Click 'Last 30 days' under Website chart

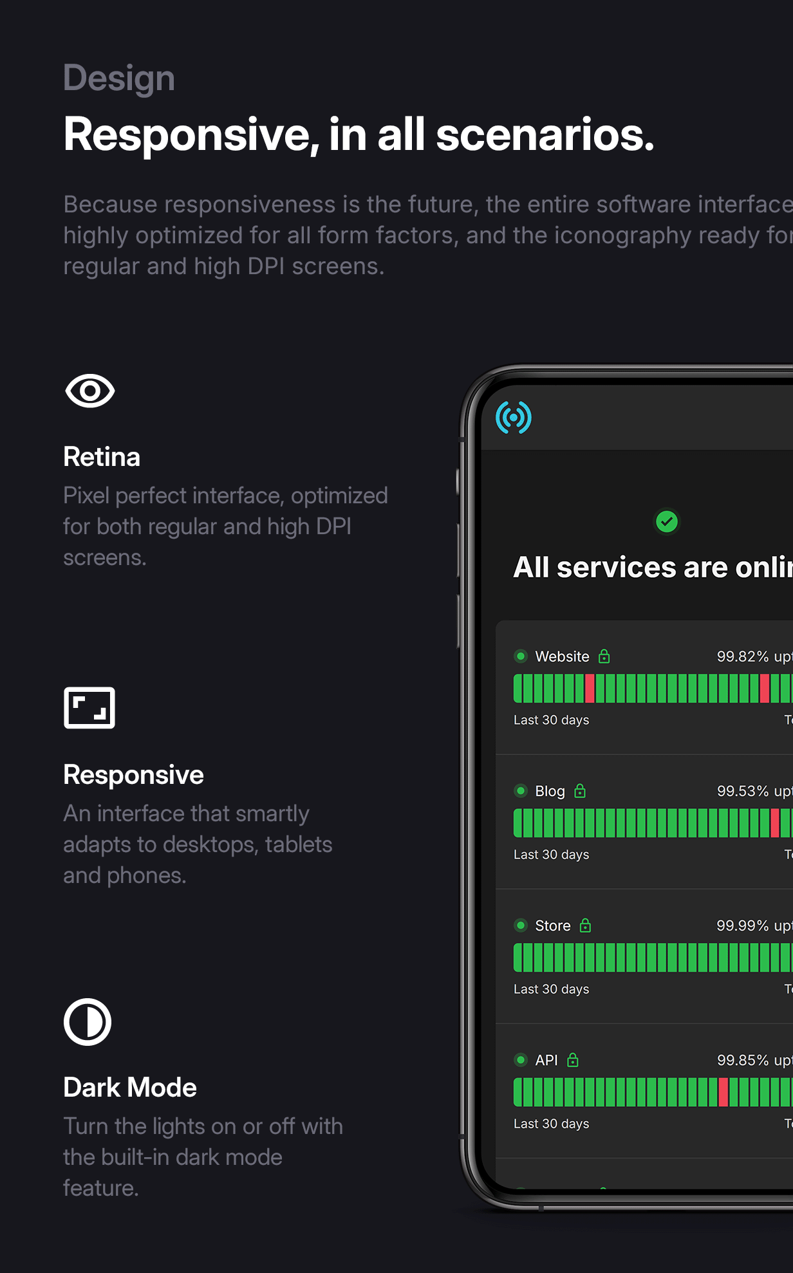(552, 720)
